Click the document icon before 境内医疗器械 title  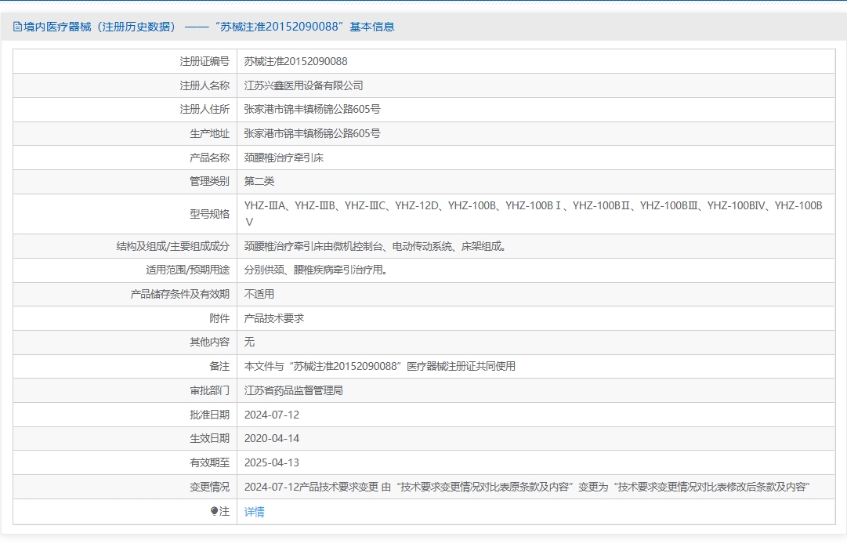[17, 27]
